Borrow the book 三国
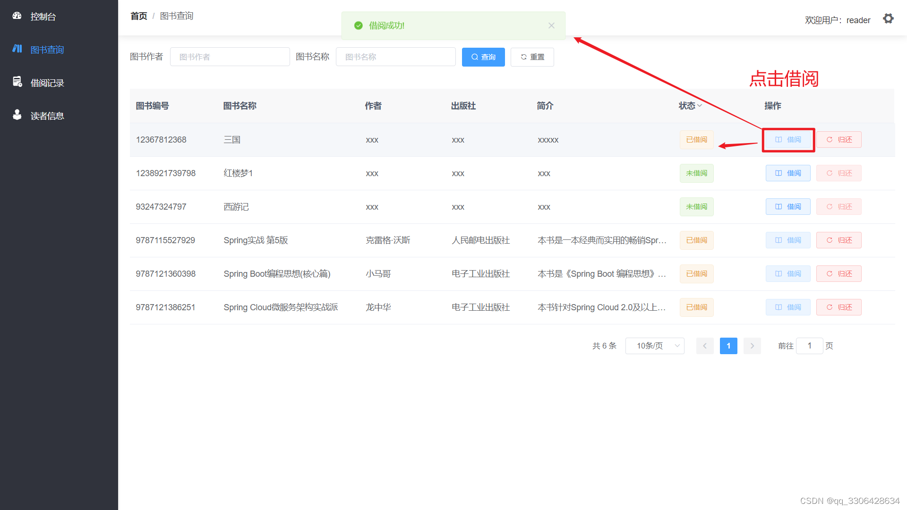This screenshot has width=907, height=510. 788,140
